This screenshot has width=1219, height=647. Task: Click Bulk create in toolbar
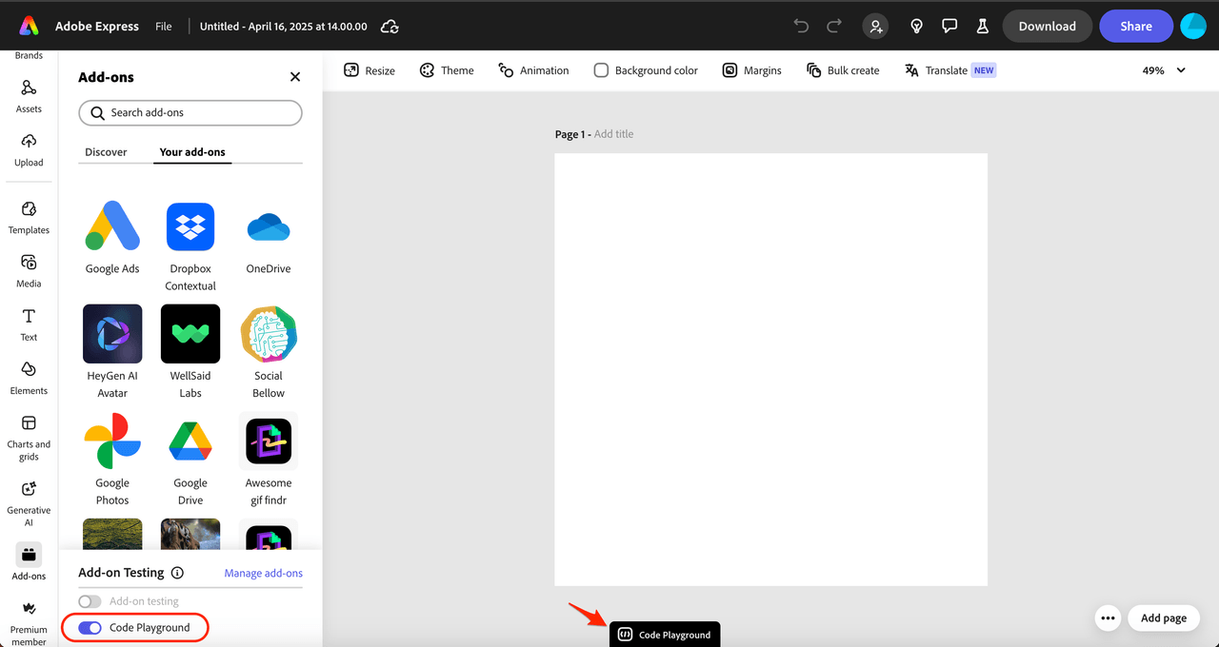[843, 70]
